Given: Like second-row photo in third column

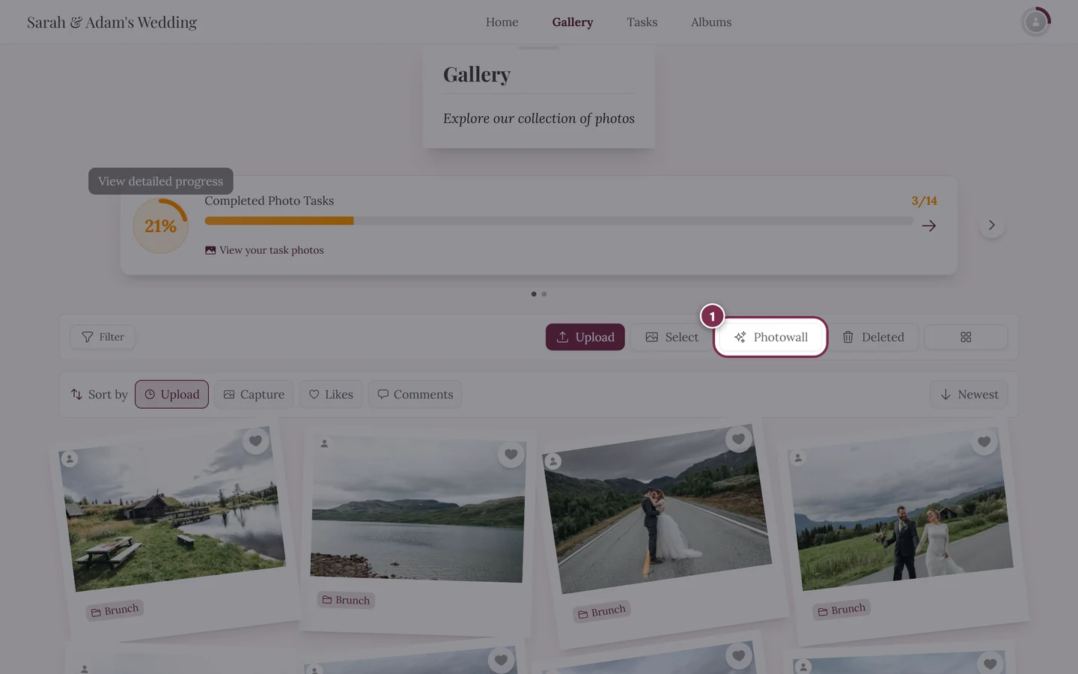Looking at the screenshot, I should (738, 656).
